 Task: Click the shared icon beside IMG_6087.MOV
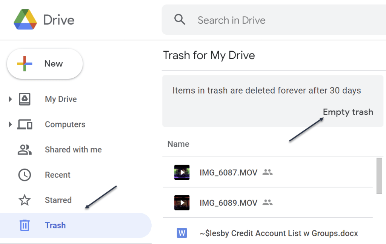[268, 172]
